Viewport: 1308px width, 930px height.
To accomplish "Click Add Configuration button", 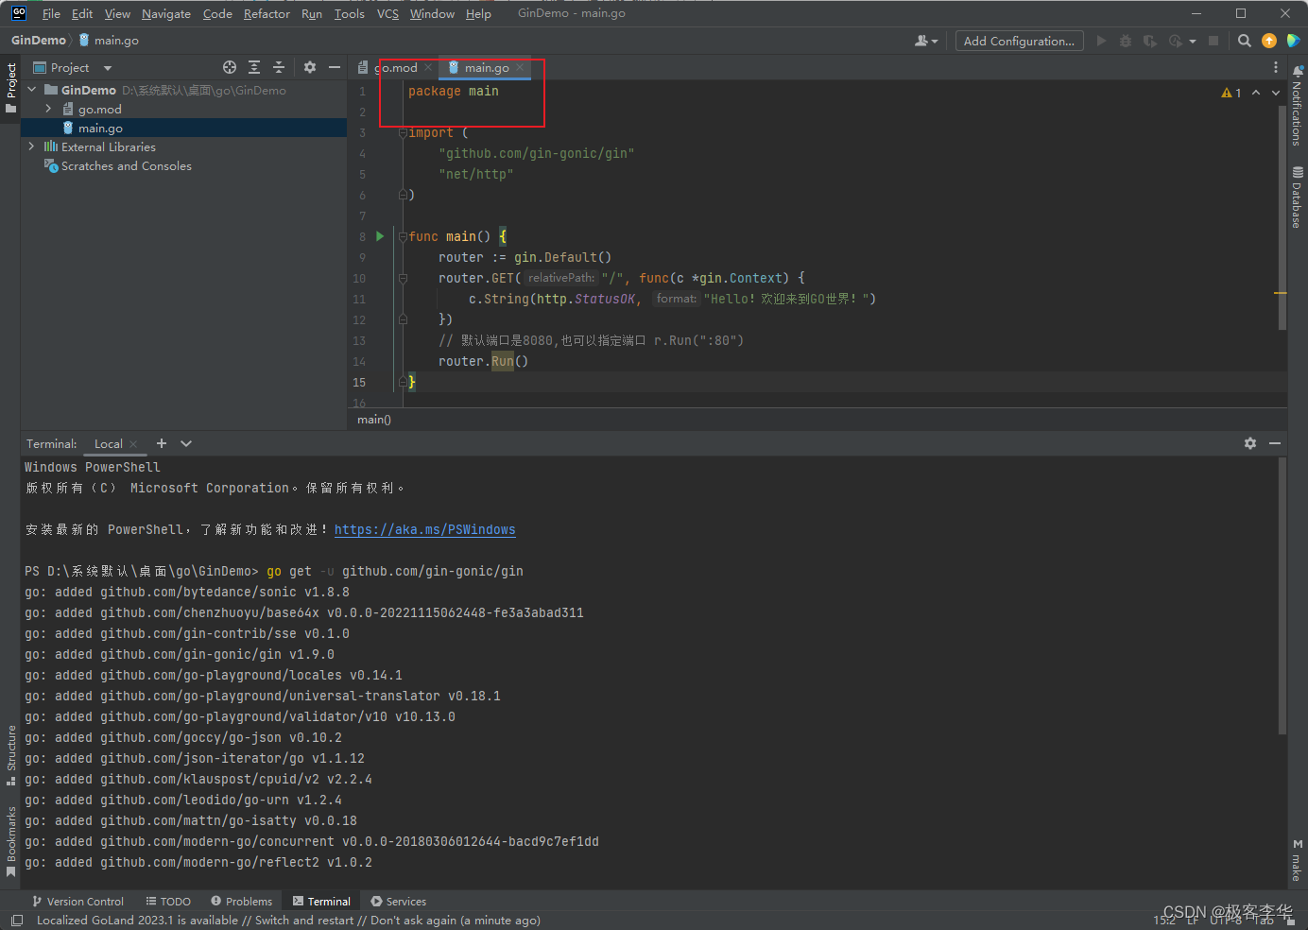I will point(1019,41).
